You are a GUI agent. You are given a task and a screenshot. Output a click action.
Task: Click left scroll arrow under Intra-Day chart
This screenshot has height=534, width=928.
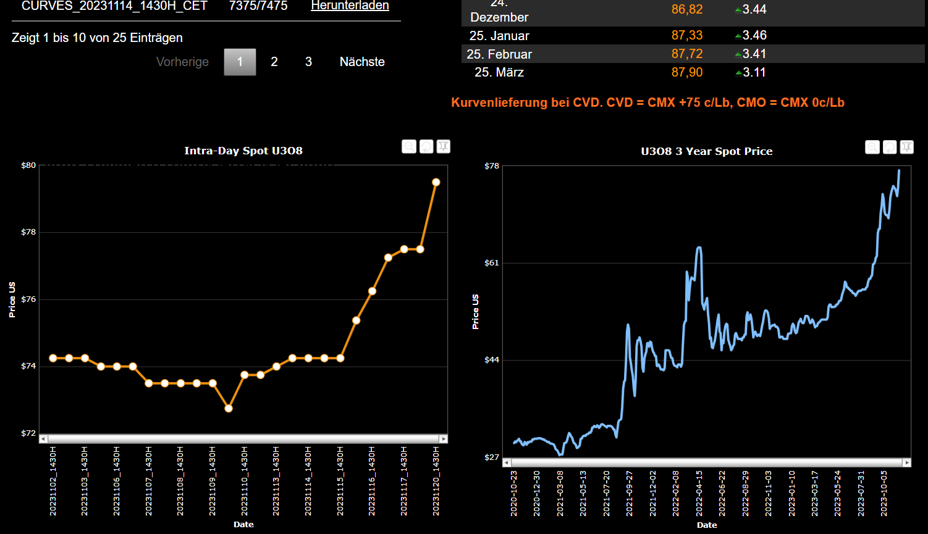43,439
